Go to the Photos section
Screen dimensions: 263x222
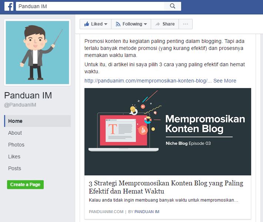tap(16, 145)
